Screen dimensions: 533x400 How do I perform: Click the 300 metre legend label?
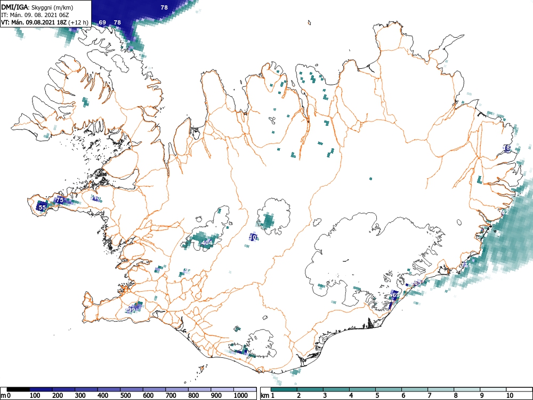point(80,396)
